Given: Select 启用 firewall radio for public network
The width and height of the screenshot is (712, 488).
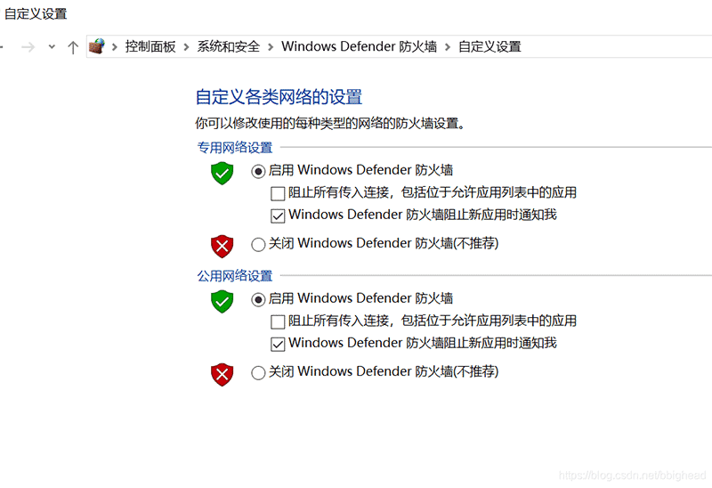Looking at the screenshot, I should 258,299.
